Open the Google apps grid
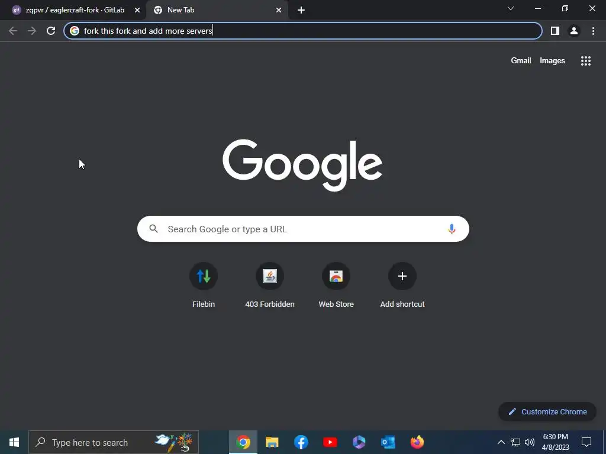The image size is (606, 454). pyautogui.click(x=585, y=61)
